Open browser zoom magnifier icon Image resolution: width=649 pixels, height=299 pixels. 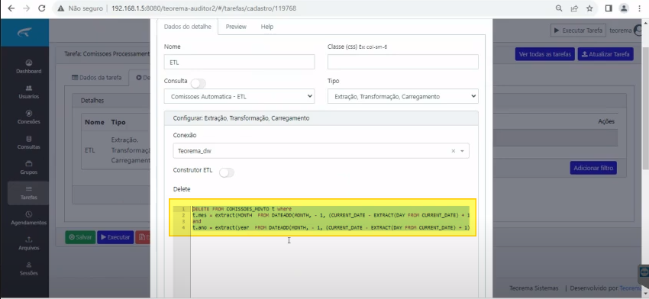coord(559,8)
